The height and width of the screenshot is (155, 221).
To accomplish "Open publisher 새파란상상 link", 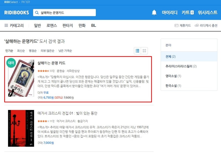I will coord(73,71).
